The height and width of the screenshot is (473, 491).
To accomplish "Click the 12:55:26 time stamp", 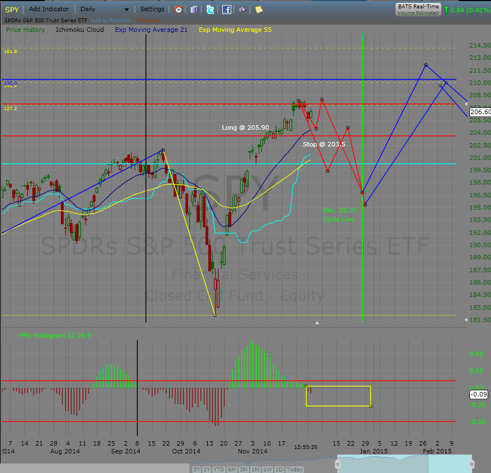I will click(x=306, y=447).
